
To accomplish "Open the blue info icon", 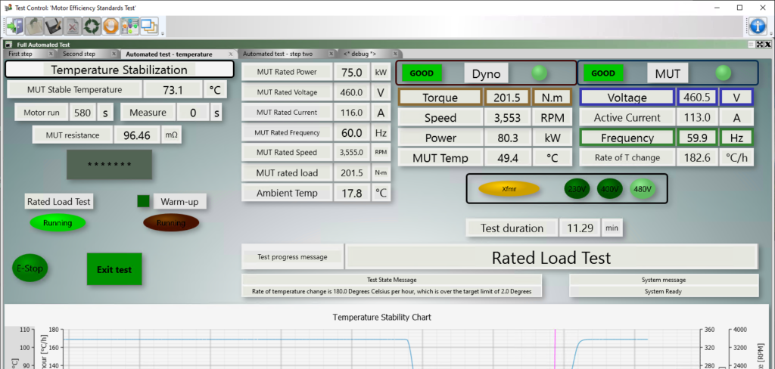I will tap(758, 26).
